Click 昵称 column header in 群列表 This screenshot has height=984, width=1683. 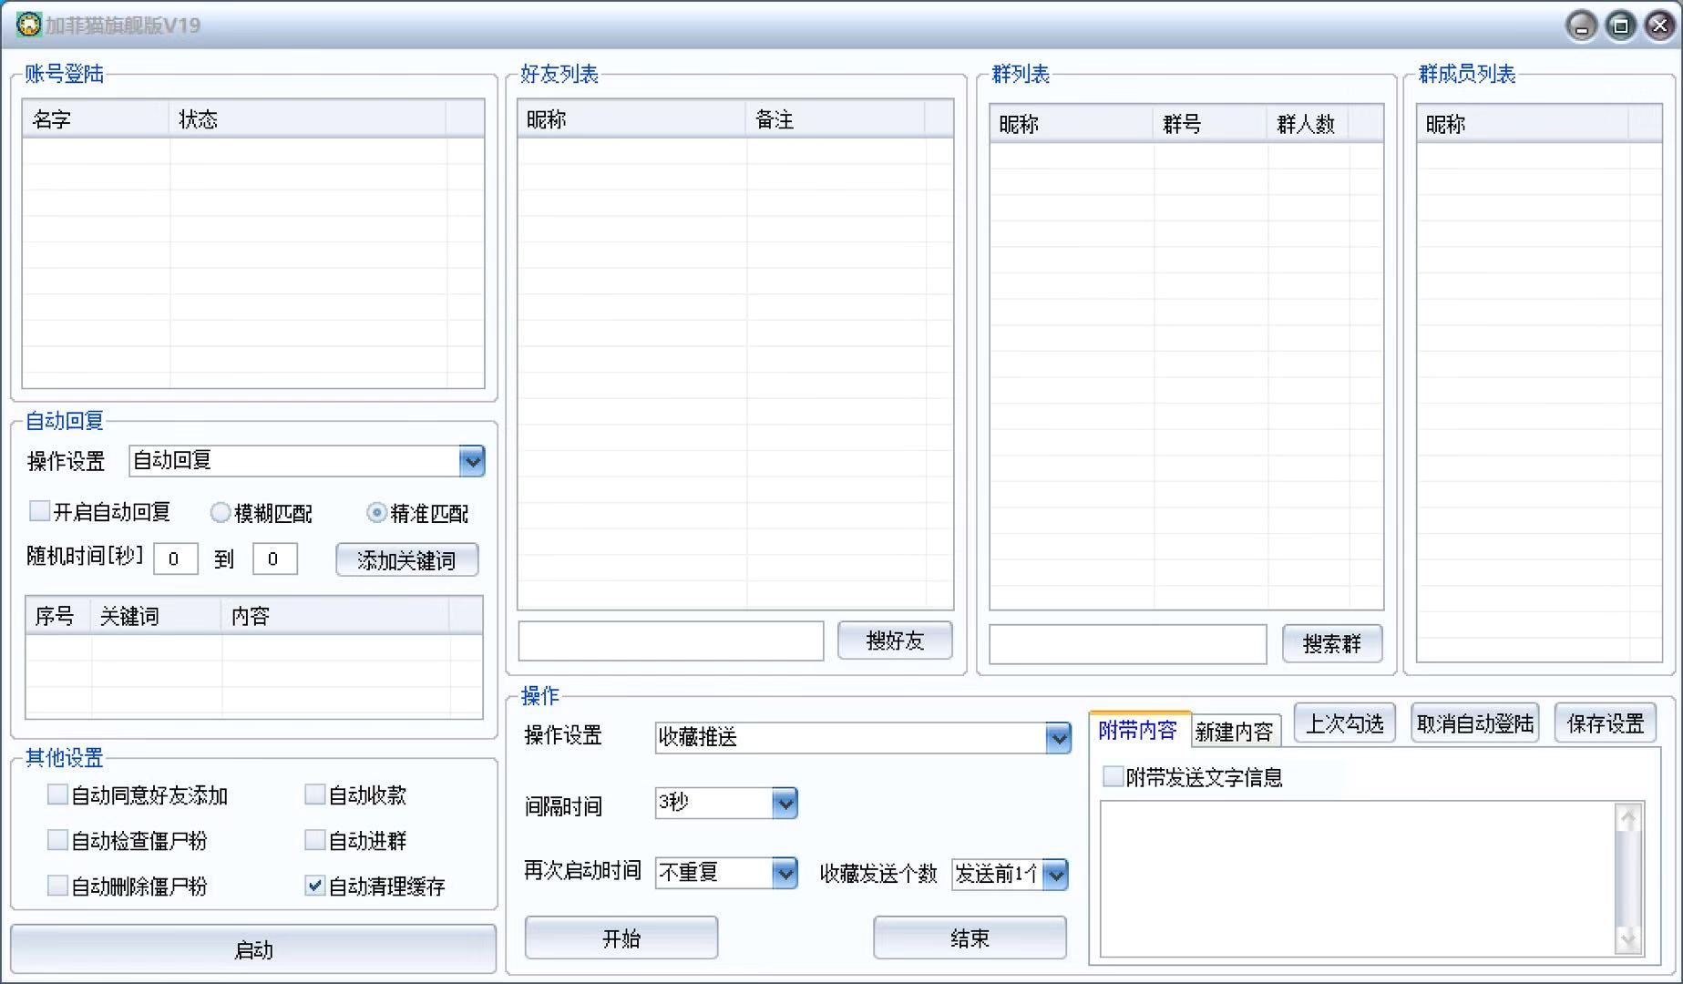[1072, 124]
